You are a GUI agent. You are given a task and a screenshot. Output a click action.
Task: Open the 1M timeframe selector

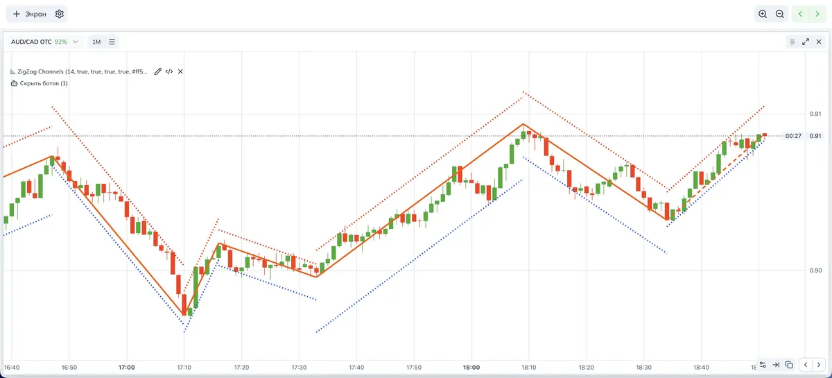click(x=96, y=42)
